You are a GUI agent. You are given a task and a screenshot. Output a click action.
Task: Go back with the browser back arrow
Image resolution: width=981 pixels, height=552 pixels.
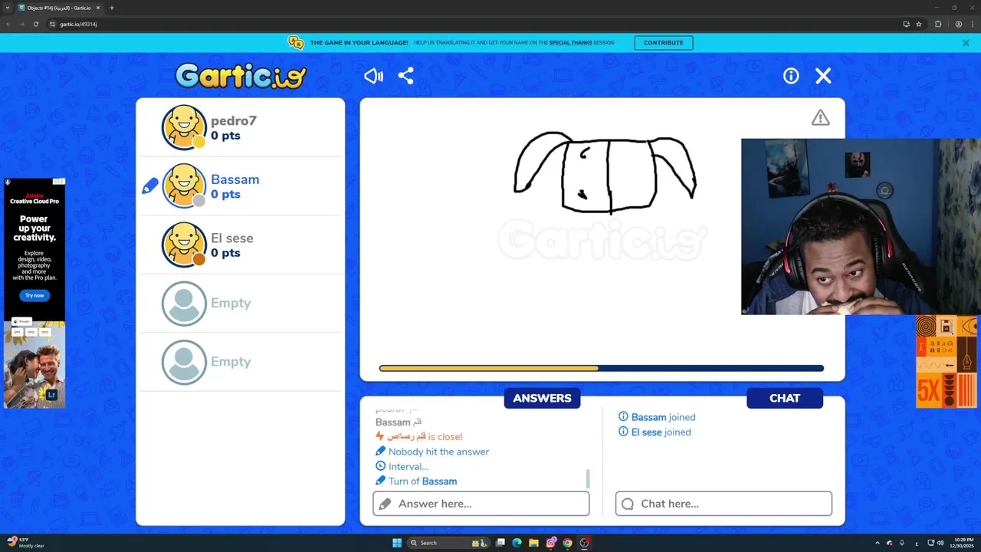click(x=8, y=24)
